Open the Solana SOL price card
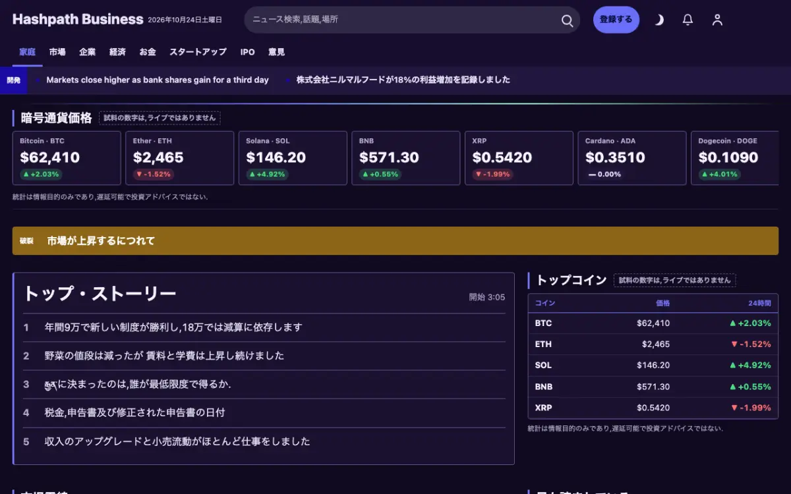Viewport: 791px width, 494px height. tap(293, 158)
